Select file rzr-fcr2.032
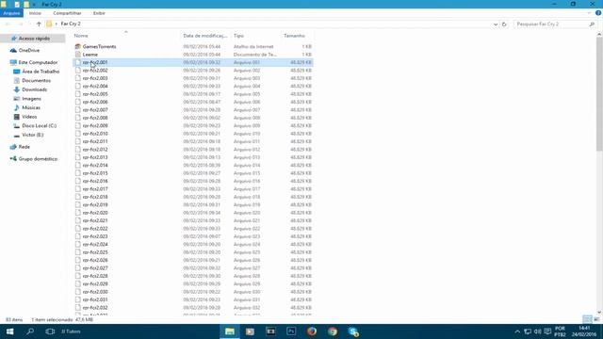This screenshot has height=339, width=603. point(95,308)
